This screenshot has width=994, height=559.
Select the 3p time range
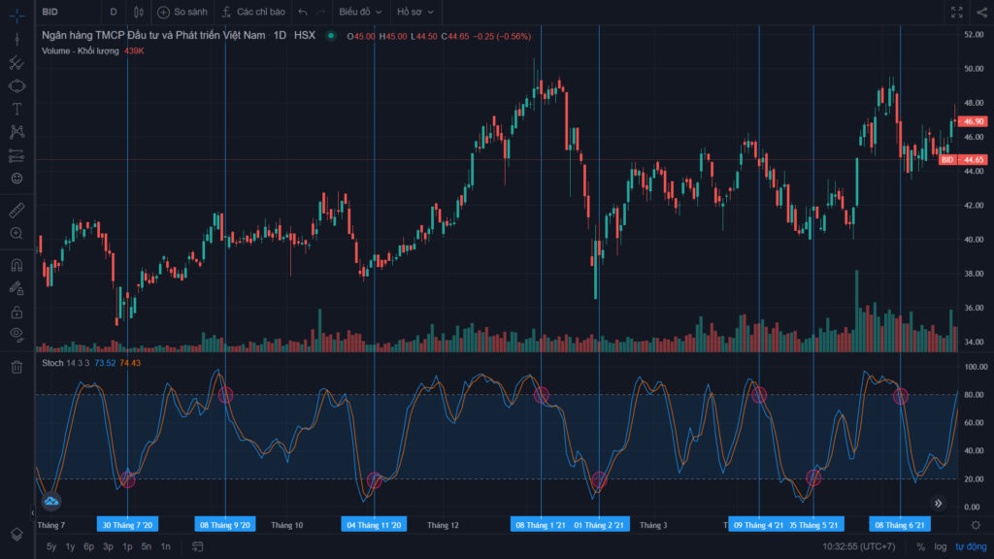(x=109, y=546)
